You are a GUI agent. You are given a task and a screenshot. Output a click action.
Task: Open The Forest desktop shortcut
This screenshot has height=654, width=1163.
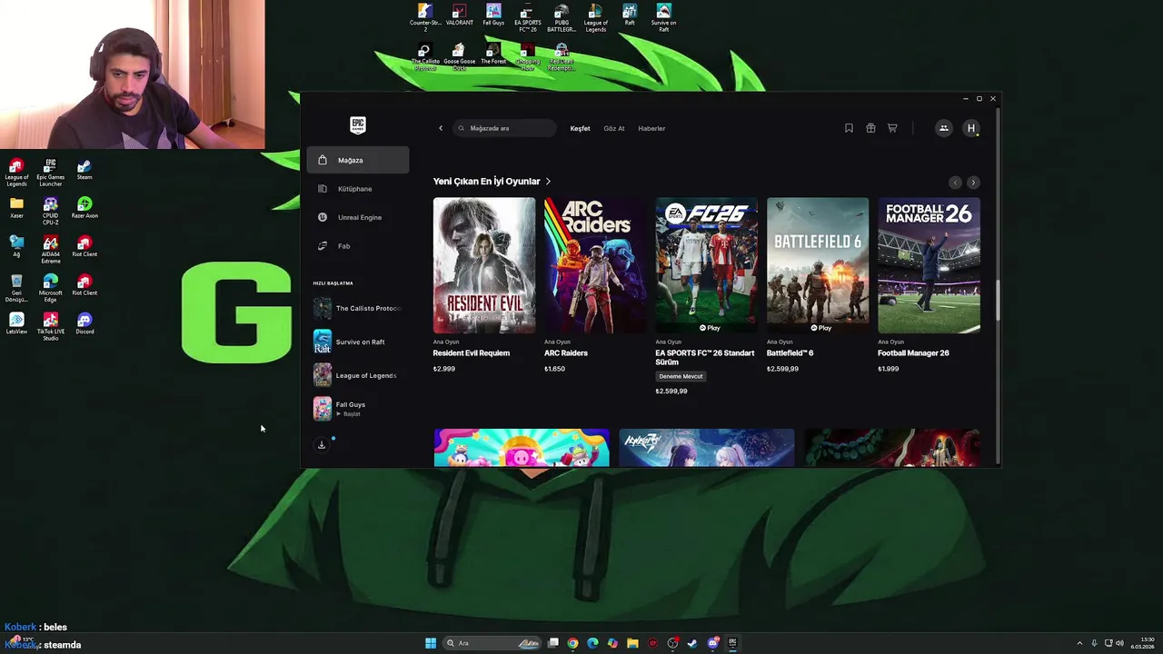click(x=493, y=54)
